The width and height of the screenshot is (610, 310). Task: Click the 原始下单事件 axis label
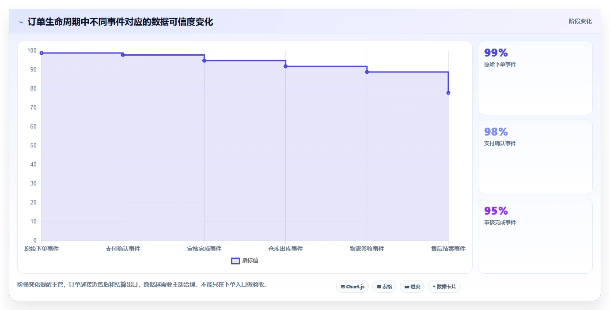click(42, 249)
